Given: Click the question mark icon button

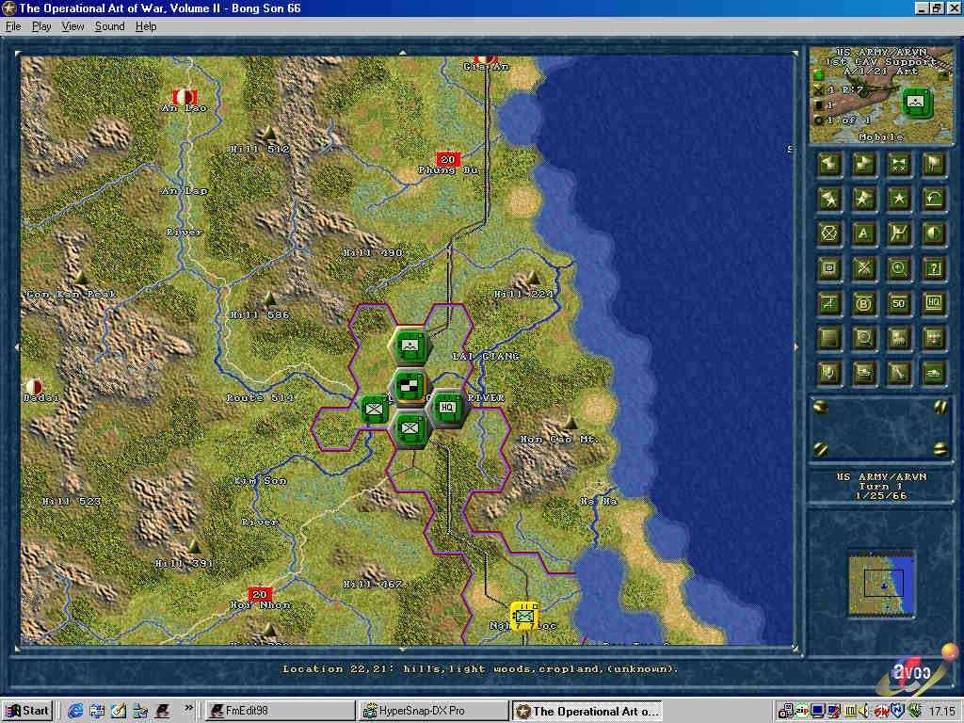Looking at the screenshot, I should pyautogui.click(x=934, y=268).
